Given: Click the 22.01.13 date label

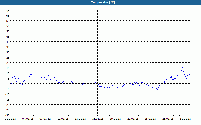Looking at the screenshot, I should pyautogui.click(x=133, y=119).
